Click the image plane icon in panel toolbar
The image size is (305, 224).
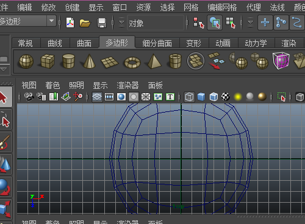pos(66,97)
